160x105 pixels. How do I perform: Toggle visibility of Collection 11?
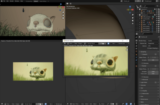[x=157, y=15]
